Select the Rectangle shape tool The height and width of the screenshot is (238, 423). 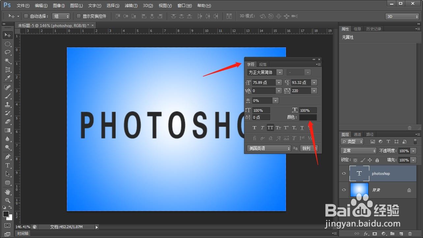click(x=8, y=182)
